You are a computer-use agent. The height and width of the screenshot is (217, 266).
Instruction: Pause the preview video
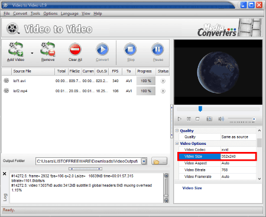pos(189,119)
